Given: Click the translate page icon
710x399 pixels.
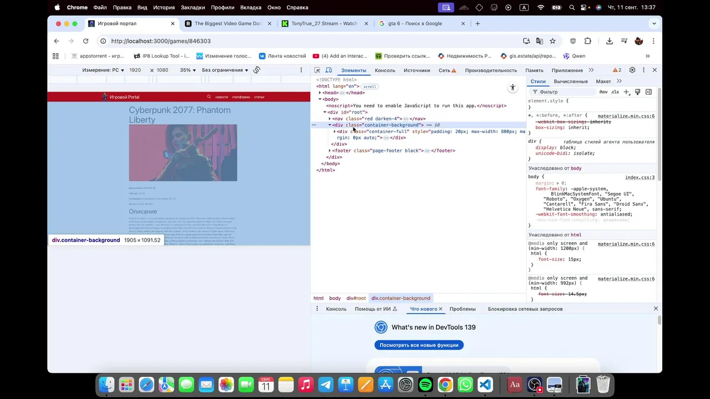Looking at the screenshot, I should (540, 41).
